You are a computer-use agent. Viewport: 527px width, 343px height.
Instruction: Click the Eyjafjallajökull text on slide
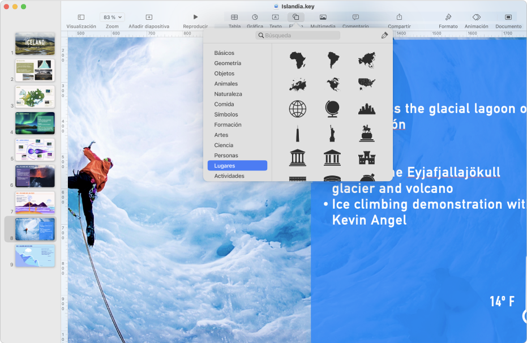tap(454, 172)
